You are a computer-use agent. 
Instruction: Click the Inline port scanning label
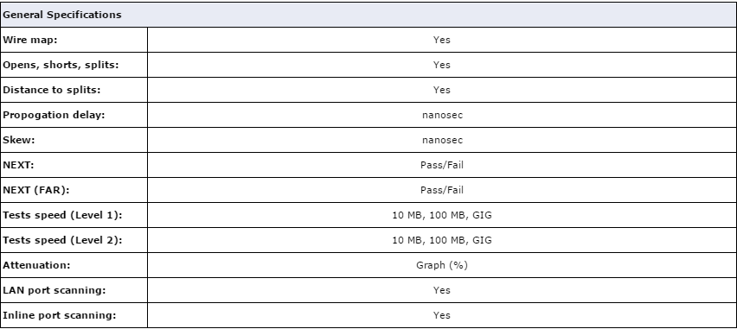(x=59, y=315)
